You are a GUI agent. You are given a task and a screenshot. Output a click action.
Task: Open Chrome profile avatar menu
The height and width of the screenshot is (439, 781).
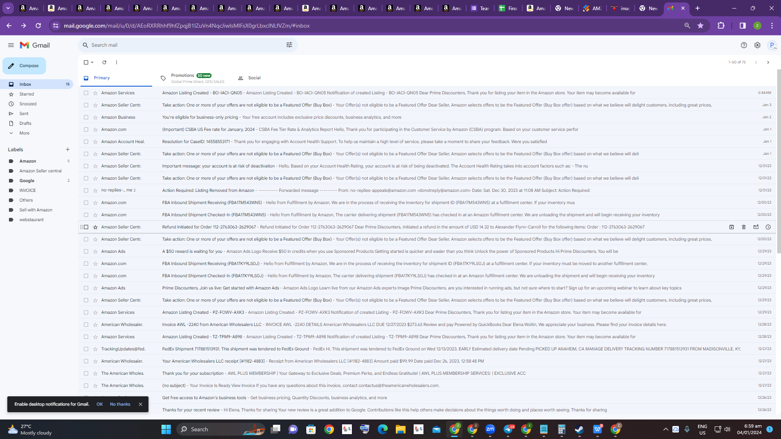[757, 26]
